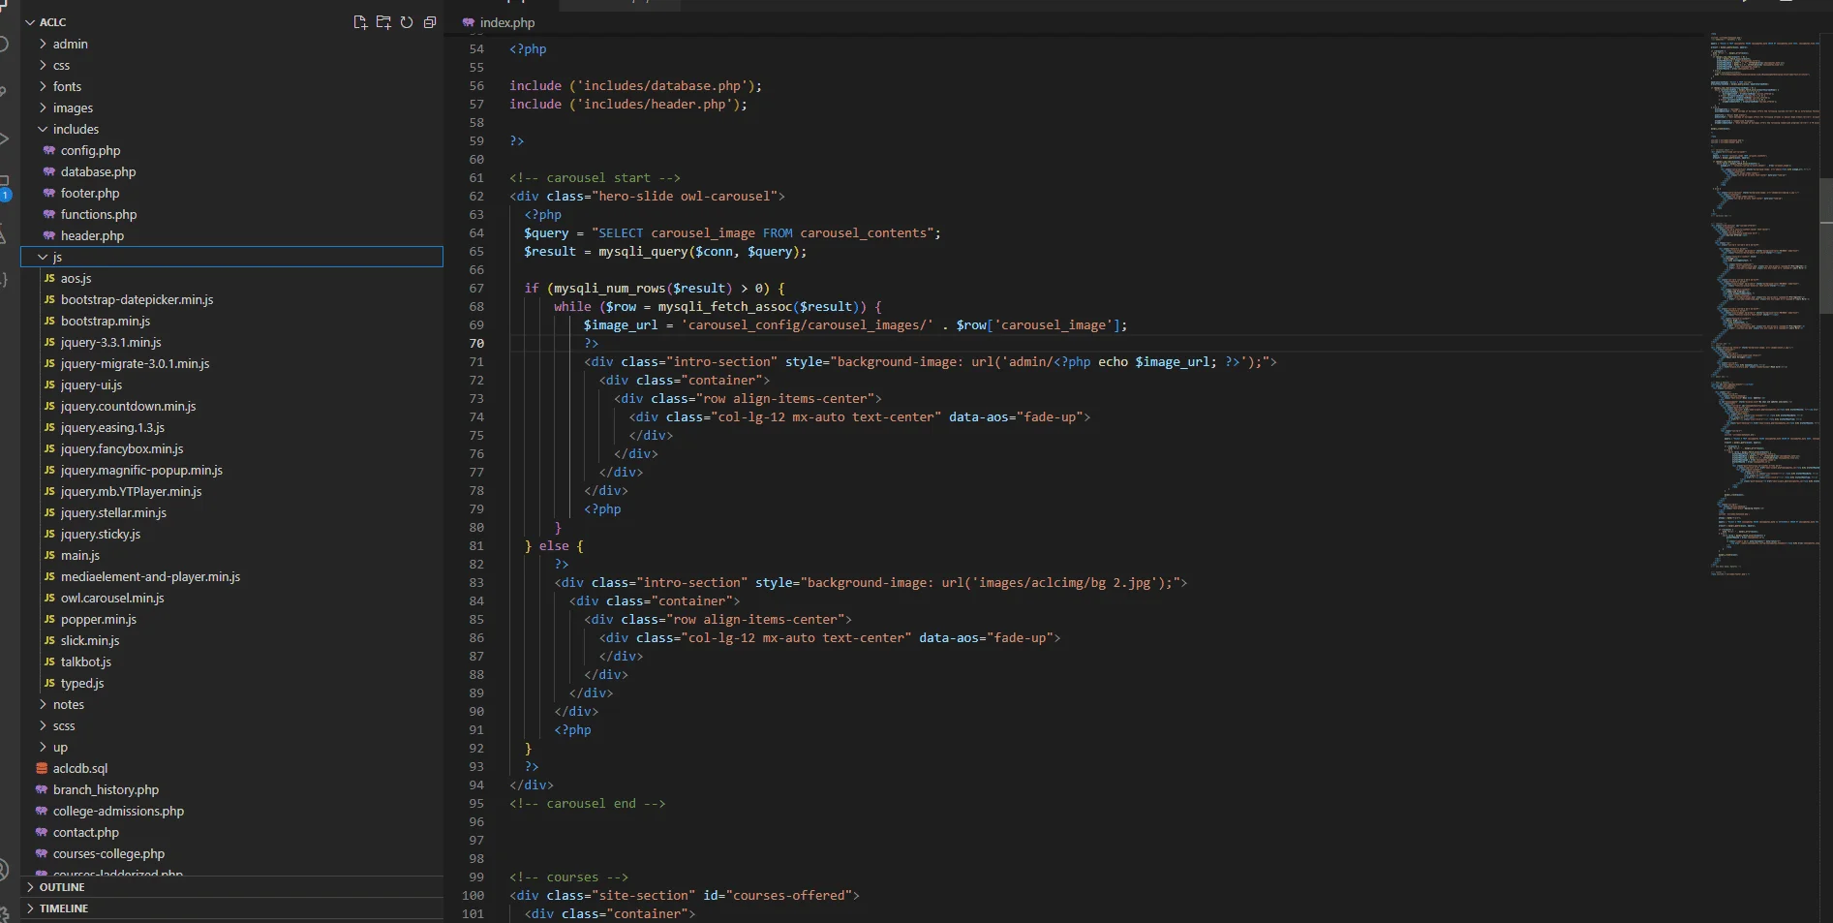Screen dimensions: 1833x923
Task: Collapse the js folder
Action: coord(43,257)
